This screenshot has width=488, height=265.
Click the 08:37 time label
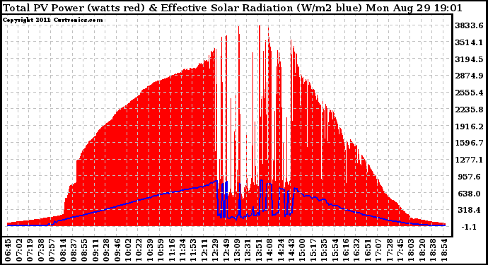73,250
